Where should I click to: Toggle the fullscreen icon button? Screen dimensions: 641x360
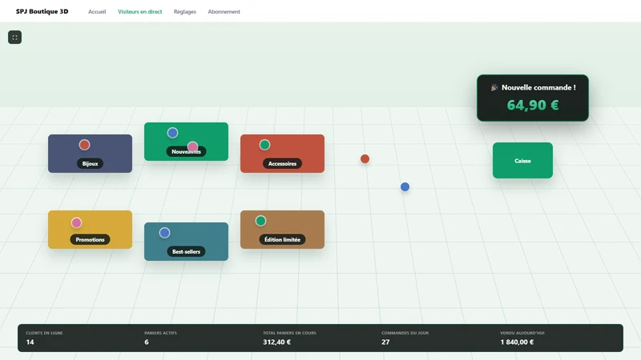[x=14, y=37]
